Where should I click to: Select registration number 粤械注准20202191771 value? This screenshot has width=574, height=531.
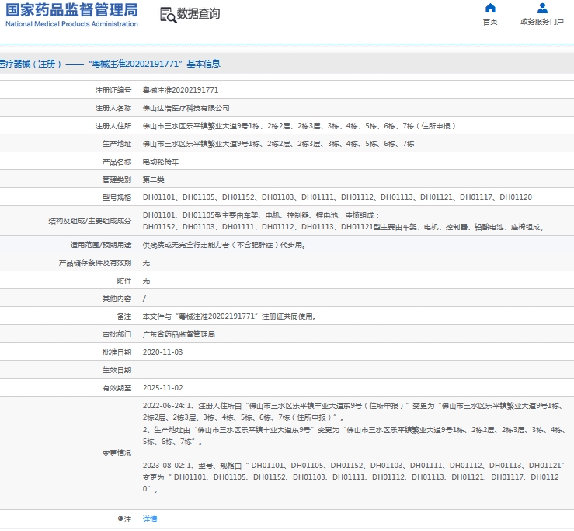point(180,90)
